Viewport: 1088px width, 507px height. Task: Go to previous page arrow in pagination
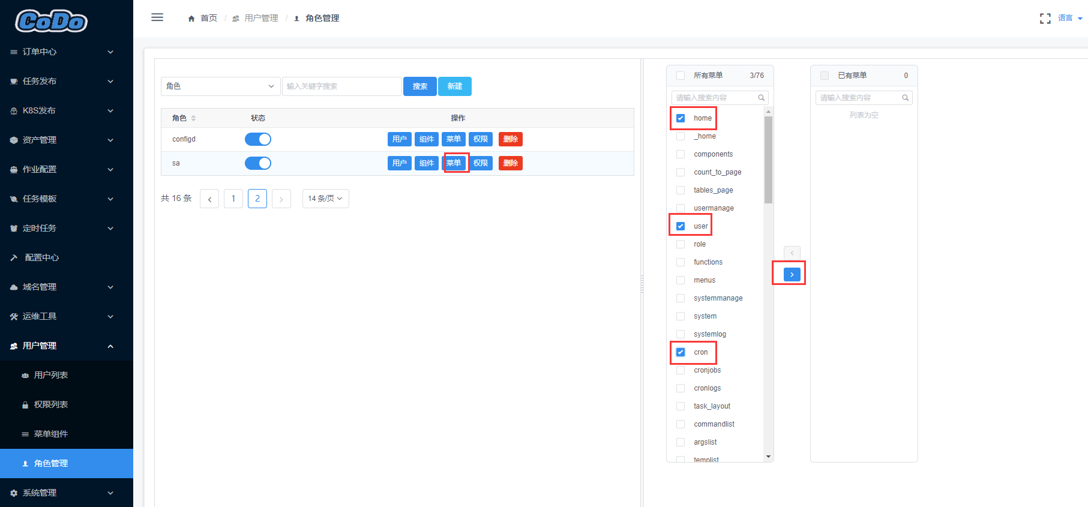tap(209, 199)
